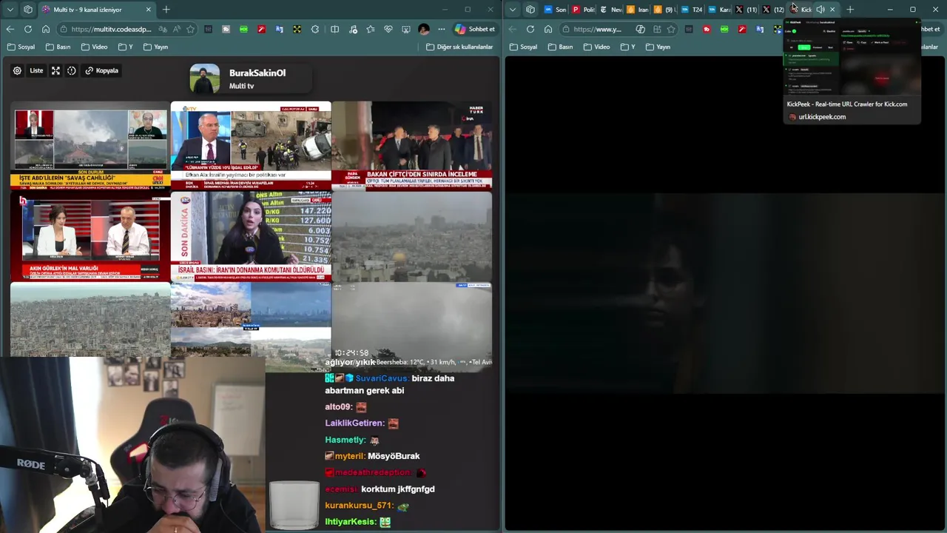947x533 pixels.
Task: Open home page in right browser
Action: coord(548,30)
